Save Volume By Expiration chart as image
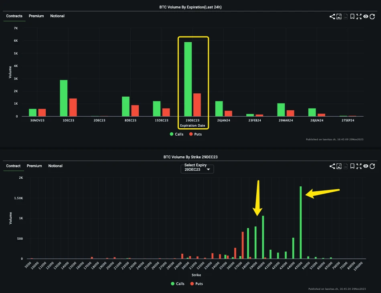The width and height of the screenshot is (381, 293). (x=339, y=16)
